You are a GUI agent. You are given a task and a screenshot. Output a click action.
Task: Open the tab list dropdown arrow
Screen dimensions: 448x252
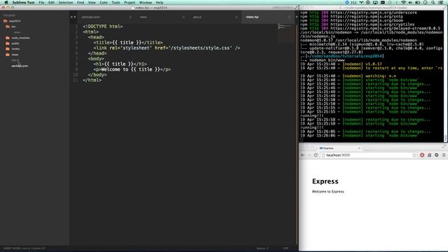pos(296,17)
